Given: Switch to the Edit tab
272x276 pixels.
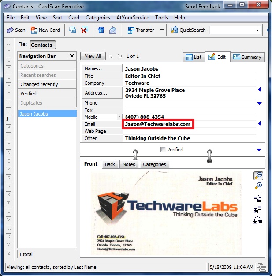Looking at the screenshot, I should [x=217, y=57].
